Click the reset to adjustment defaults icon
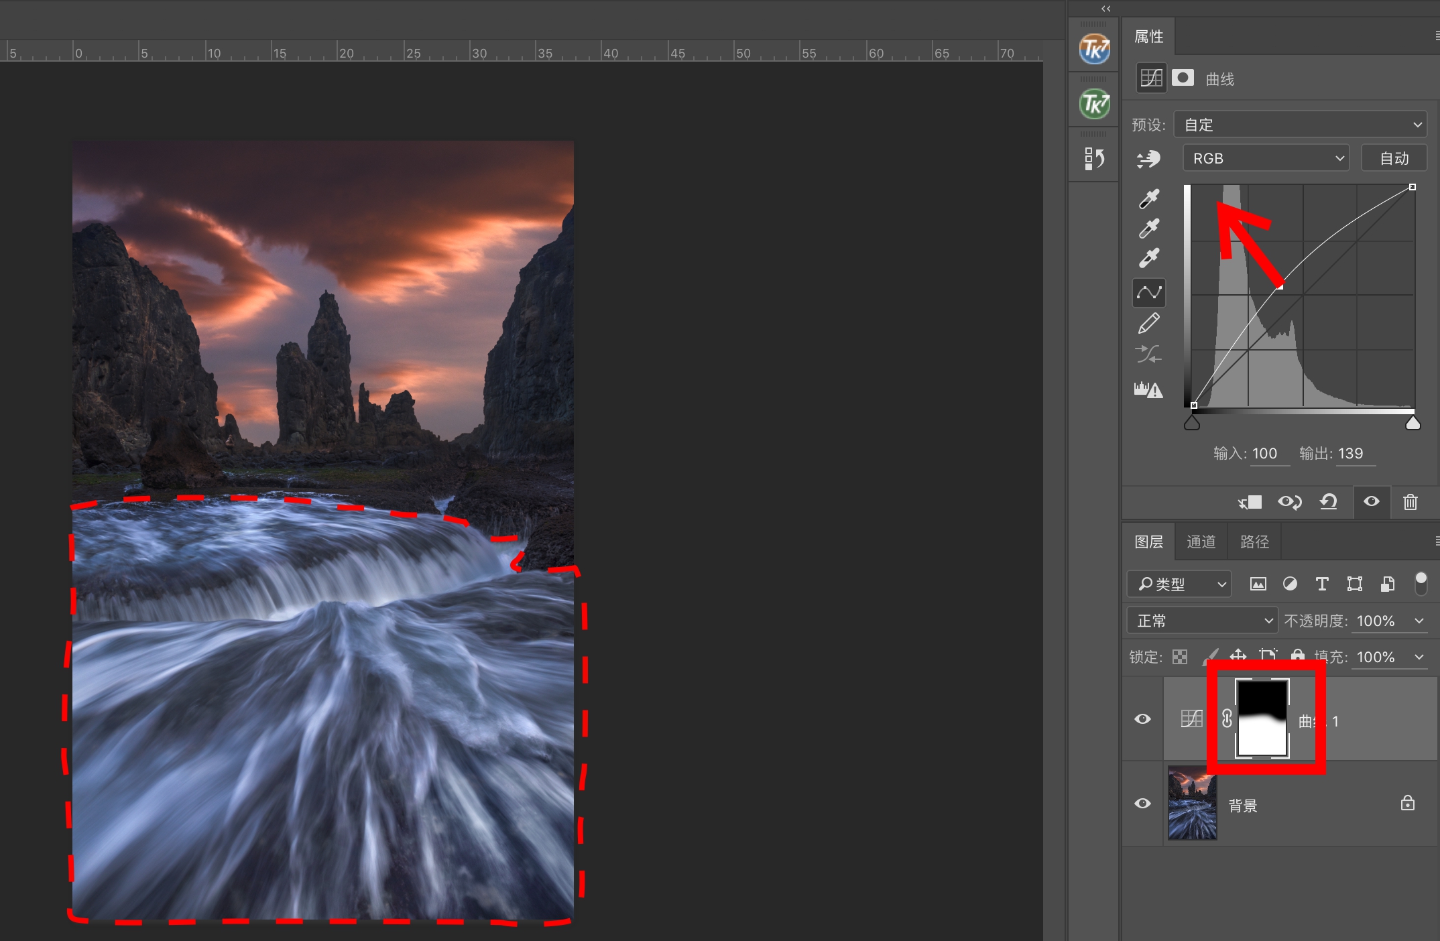This screenshot has width=1440, height=941. tap(1328, 502)
